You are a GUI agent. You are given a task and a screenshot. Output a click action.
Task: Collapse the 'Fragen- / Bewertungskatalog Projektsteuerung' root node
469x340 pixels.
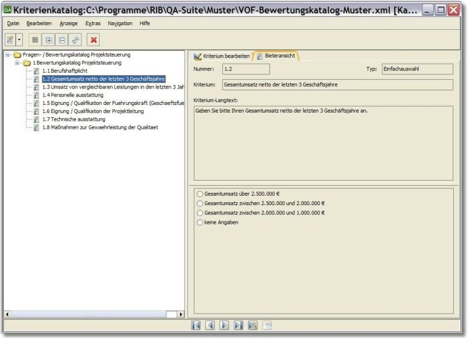point(8,55)
